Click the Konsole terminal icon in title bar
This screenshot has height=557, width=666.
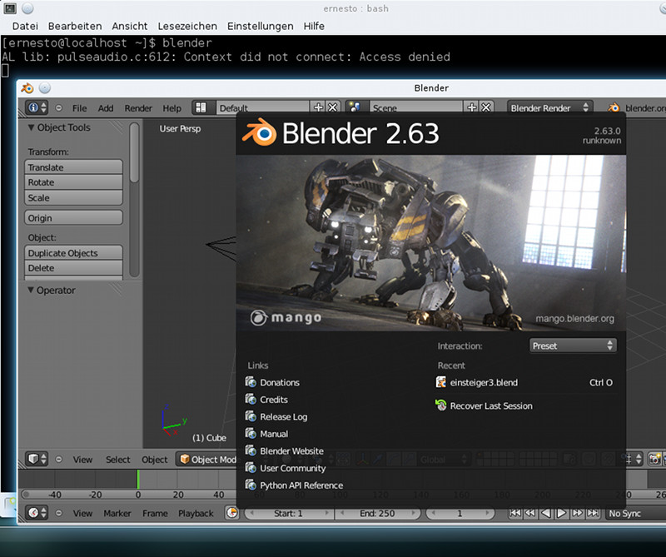[10, 8]
